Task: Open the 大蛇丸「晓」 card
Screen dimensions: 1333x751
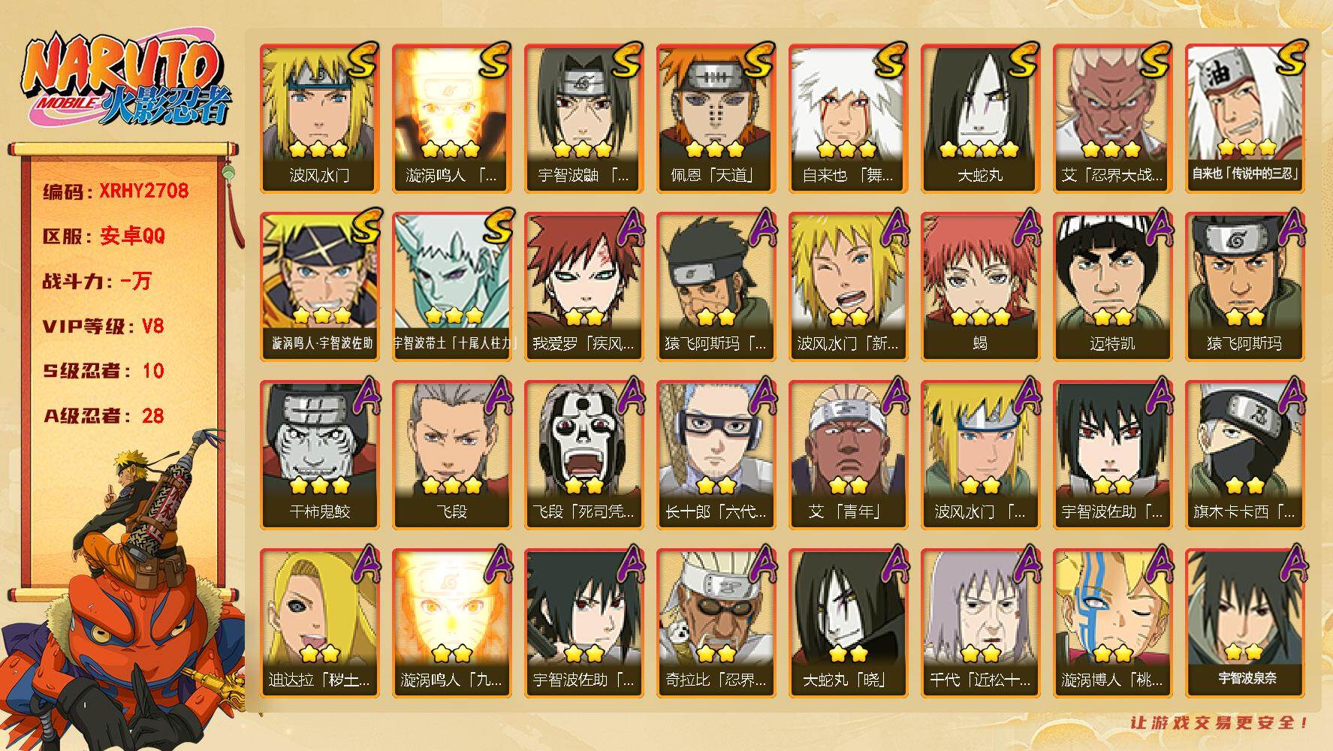Action: click(849, 623)
